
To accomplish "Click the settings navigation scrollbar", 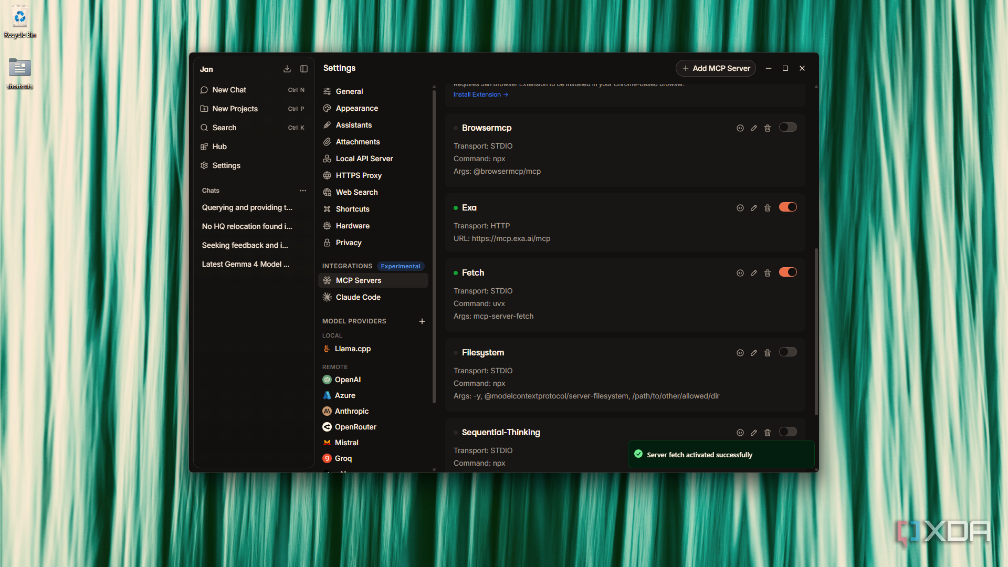I will 434,247.
